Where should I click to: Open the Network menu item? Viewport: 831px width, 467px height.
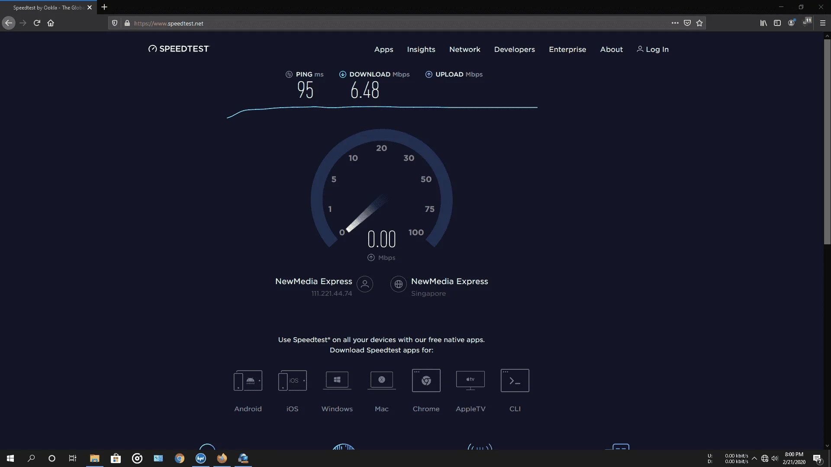point(464,49)
